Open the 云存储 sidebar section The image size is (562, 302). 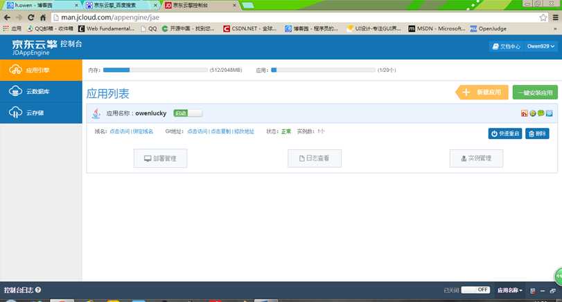[x=41, y=113]
